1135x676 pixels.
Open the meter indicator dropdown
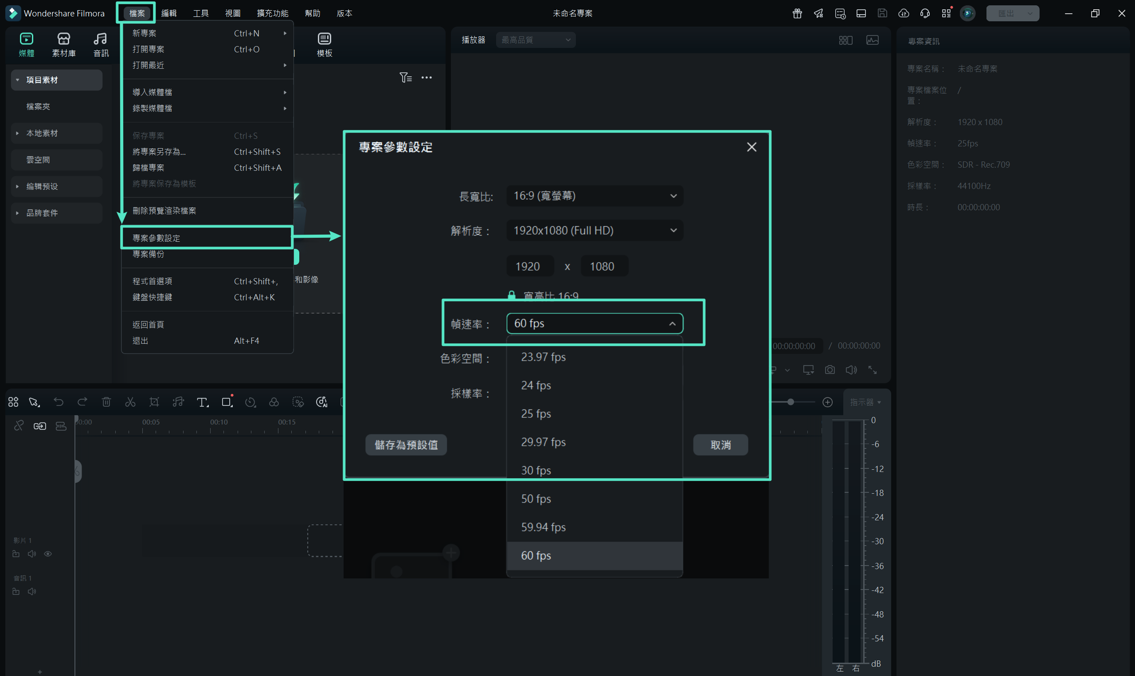pyautogui.click(x=865, y=402)
